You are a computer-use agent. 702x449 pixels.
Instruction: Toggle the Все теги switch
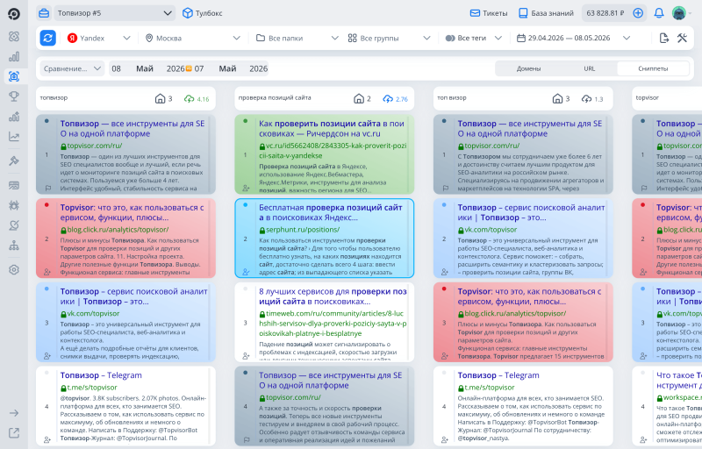(x=450, y=38)
